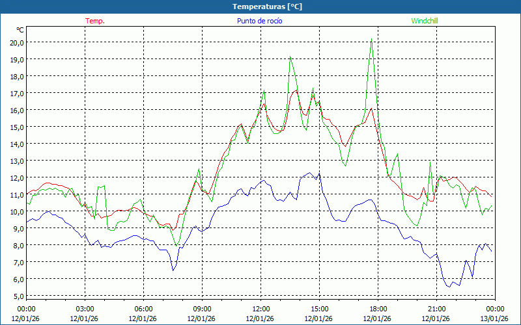Select the red "Temp." legend label
Screen dimensions: 521x325
point(95,21)
